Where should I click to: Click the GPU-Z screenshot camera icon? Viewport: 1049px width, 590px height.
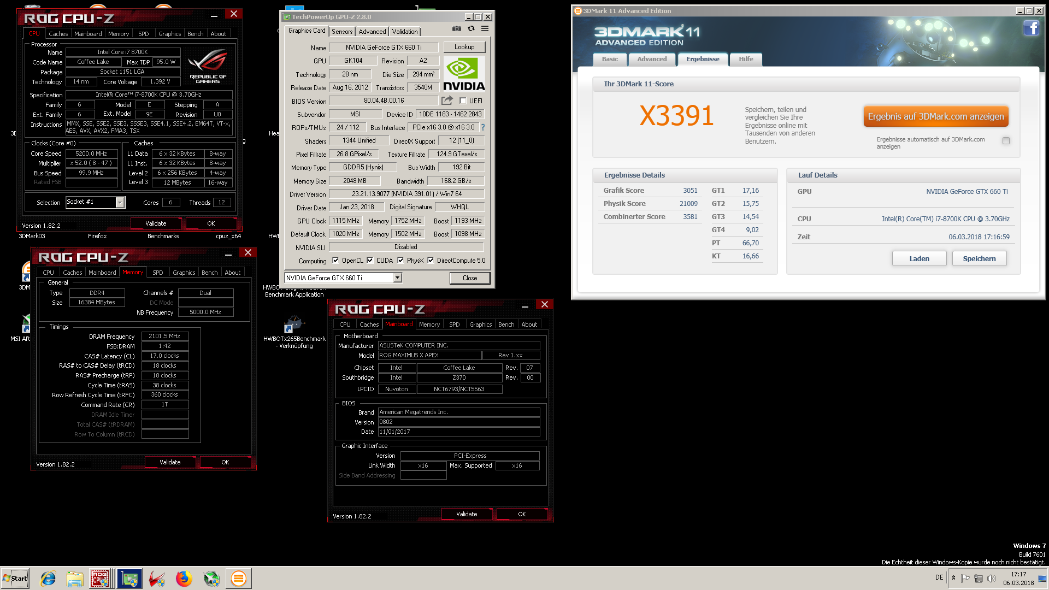pyautogui.click(x=457, y=29)
